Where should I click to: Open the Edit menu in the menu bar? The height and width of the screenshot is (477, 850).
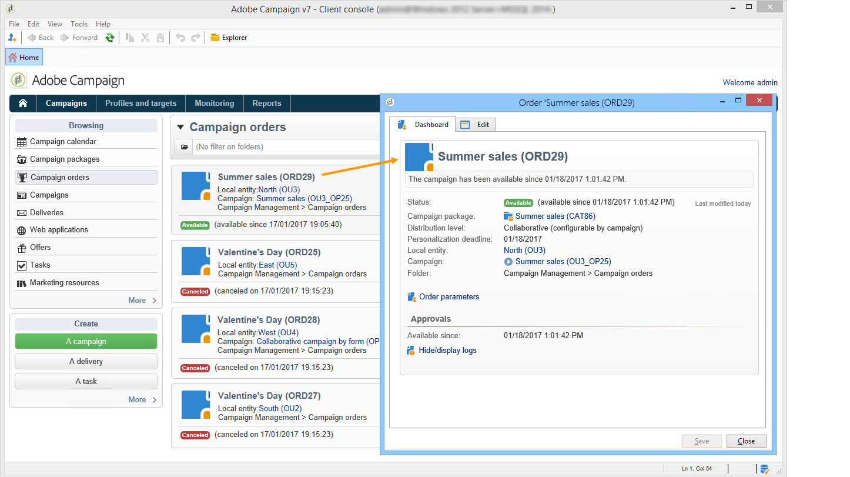(34, 24)
